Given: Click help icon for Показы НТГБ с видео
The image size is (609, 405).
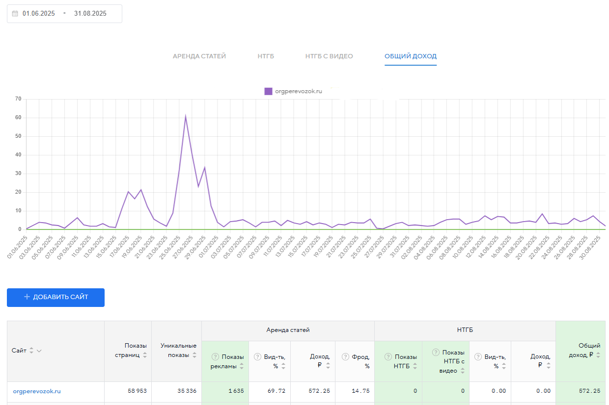Looking at the screenshot, I should (436, 353).
